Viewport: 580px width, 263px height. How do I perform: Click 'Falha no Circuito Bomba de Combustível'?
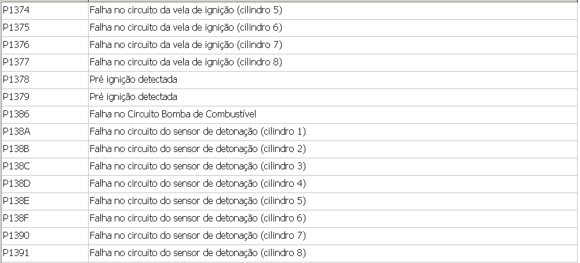click(173, 114)
